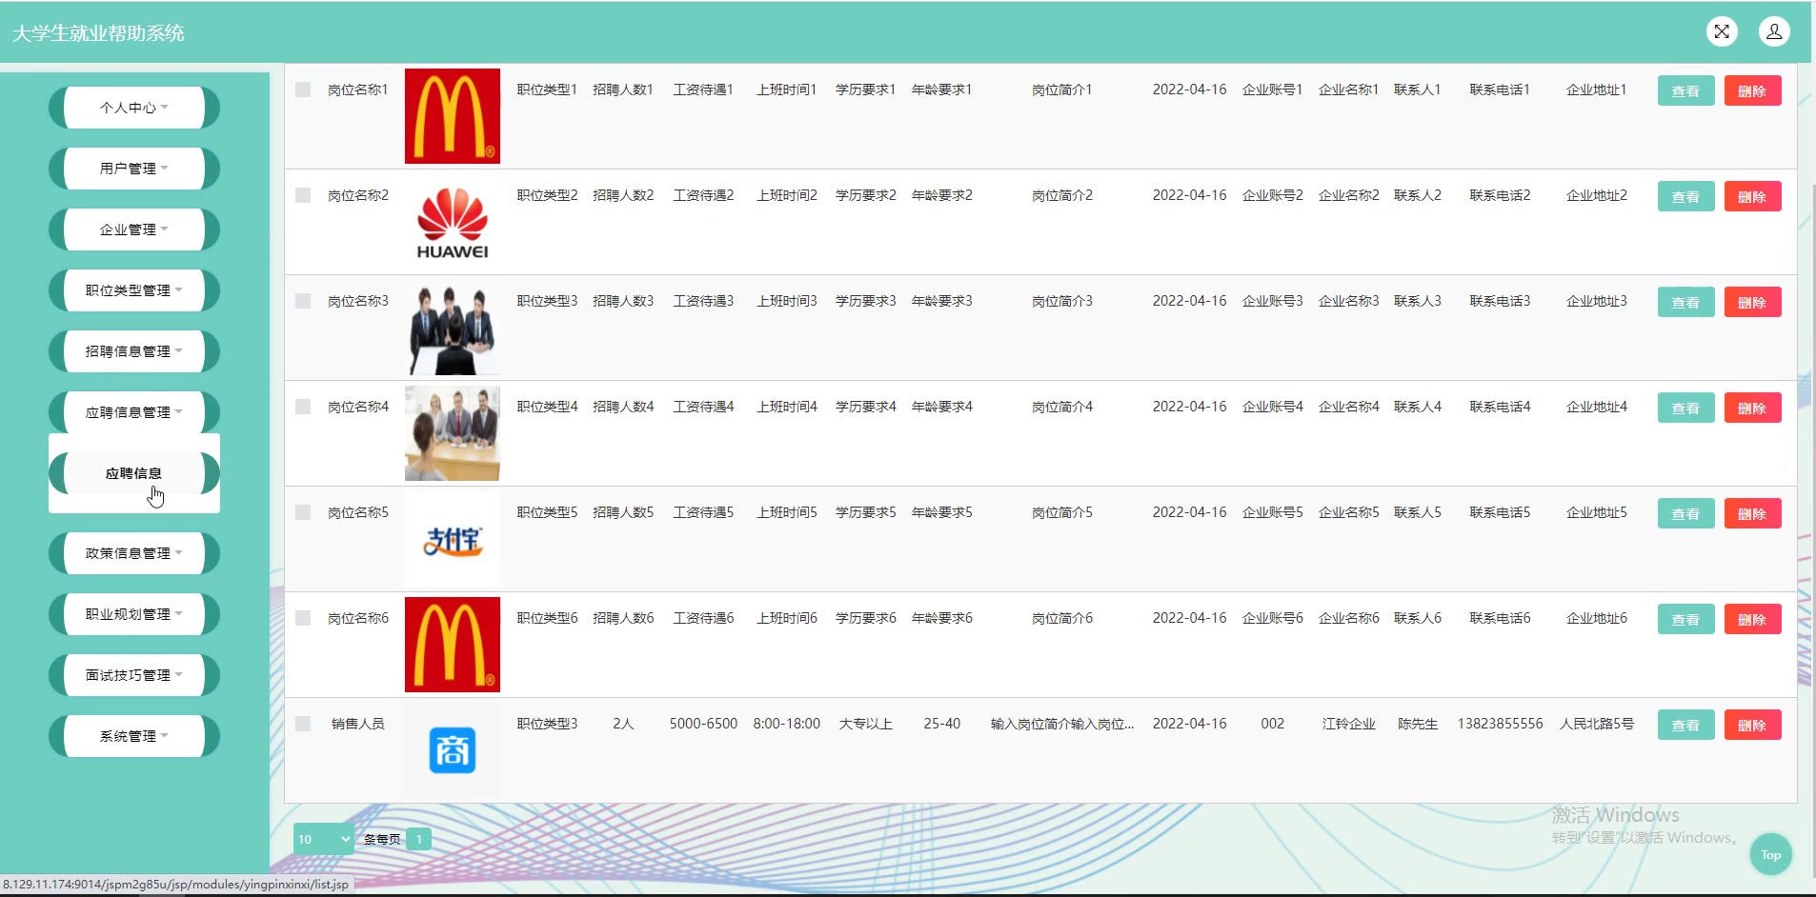The height and width of the screenshot is (897, 1816).
Task: Click the 大学生就业帮助系统 title
Action: 98,33
